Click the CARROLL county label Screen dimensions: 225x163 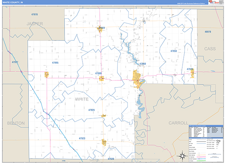(178, 123)
